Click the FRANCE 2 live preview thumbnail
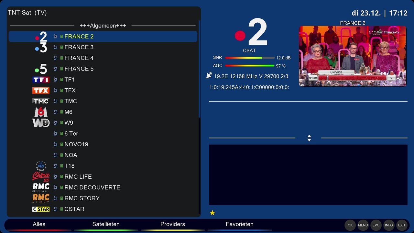The height and width of the screenshot is (233, 414). point(352,56)
